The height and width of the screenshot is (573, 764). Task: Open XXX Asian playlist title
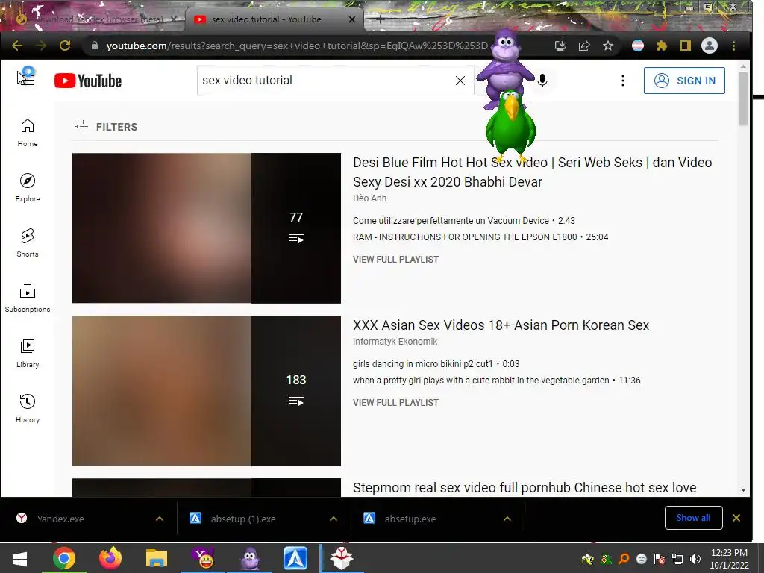(x=501, y=325)
